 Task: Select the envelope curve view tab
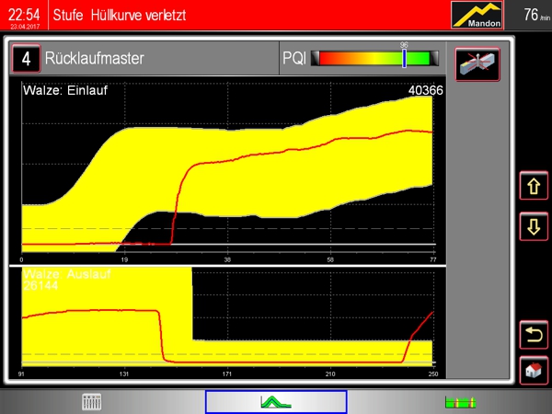click(x=275, y=402)
